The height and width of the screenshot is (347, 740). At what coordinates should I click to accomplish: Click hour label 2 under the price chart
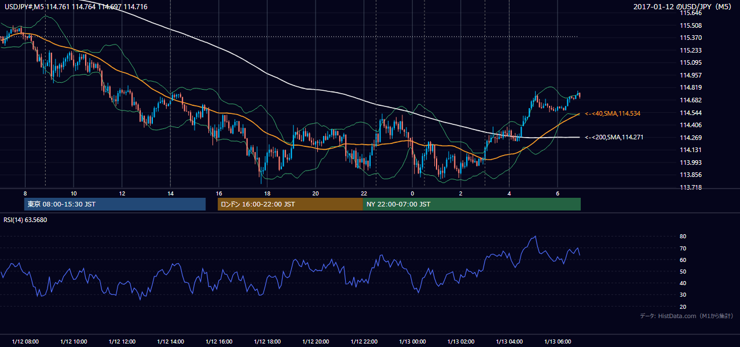[x=460, y=193]
